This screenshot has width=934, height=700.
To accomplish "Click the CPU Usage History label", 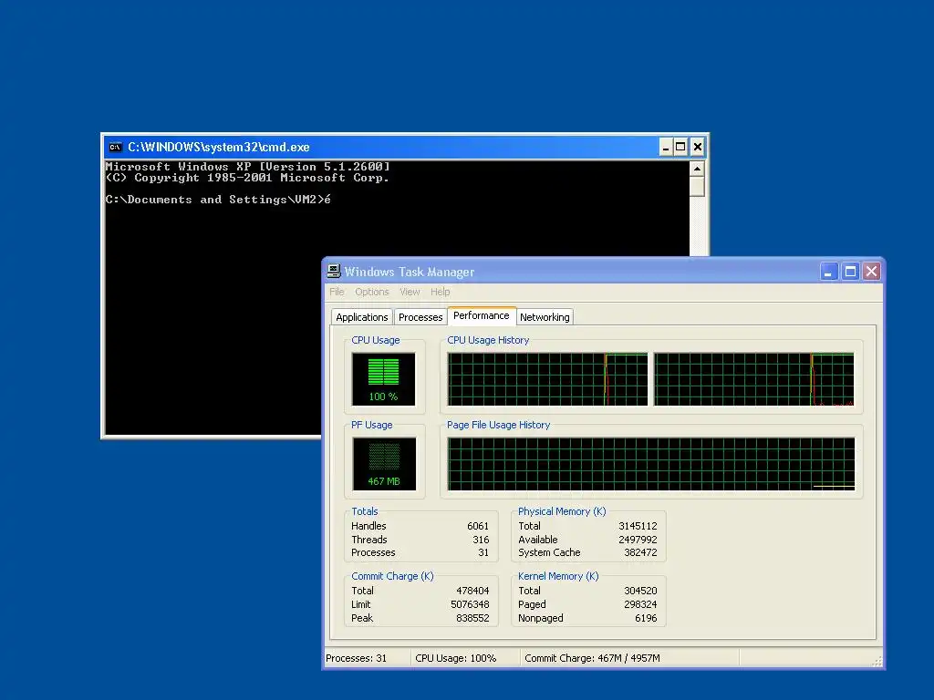I will pos(489,341).
